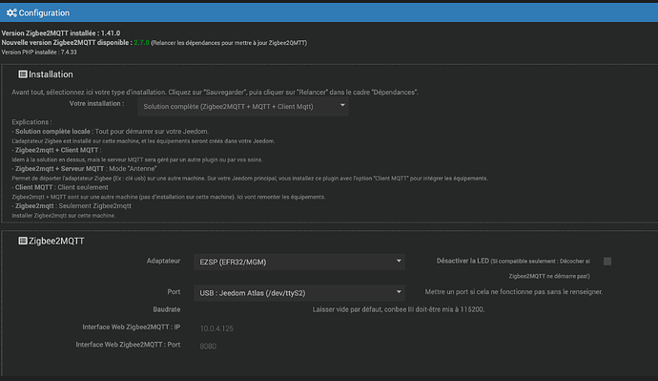Click "Zigbee2mqtt : Seulement Zigbee2mqtt" line
Viewport: 658px width, 381px height.
click(x=72, y=206)
